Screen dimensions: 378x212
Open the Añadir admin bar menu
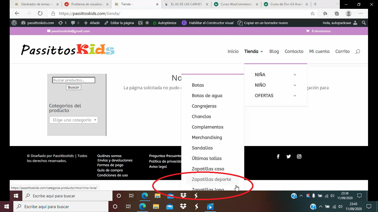[92, 23]
